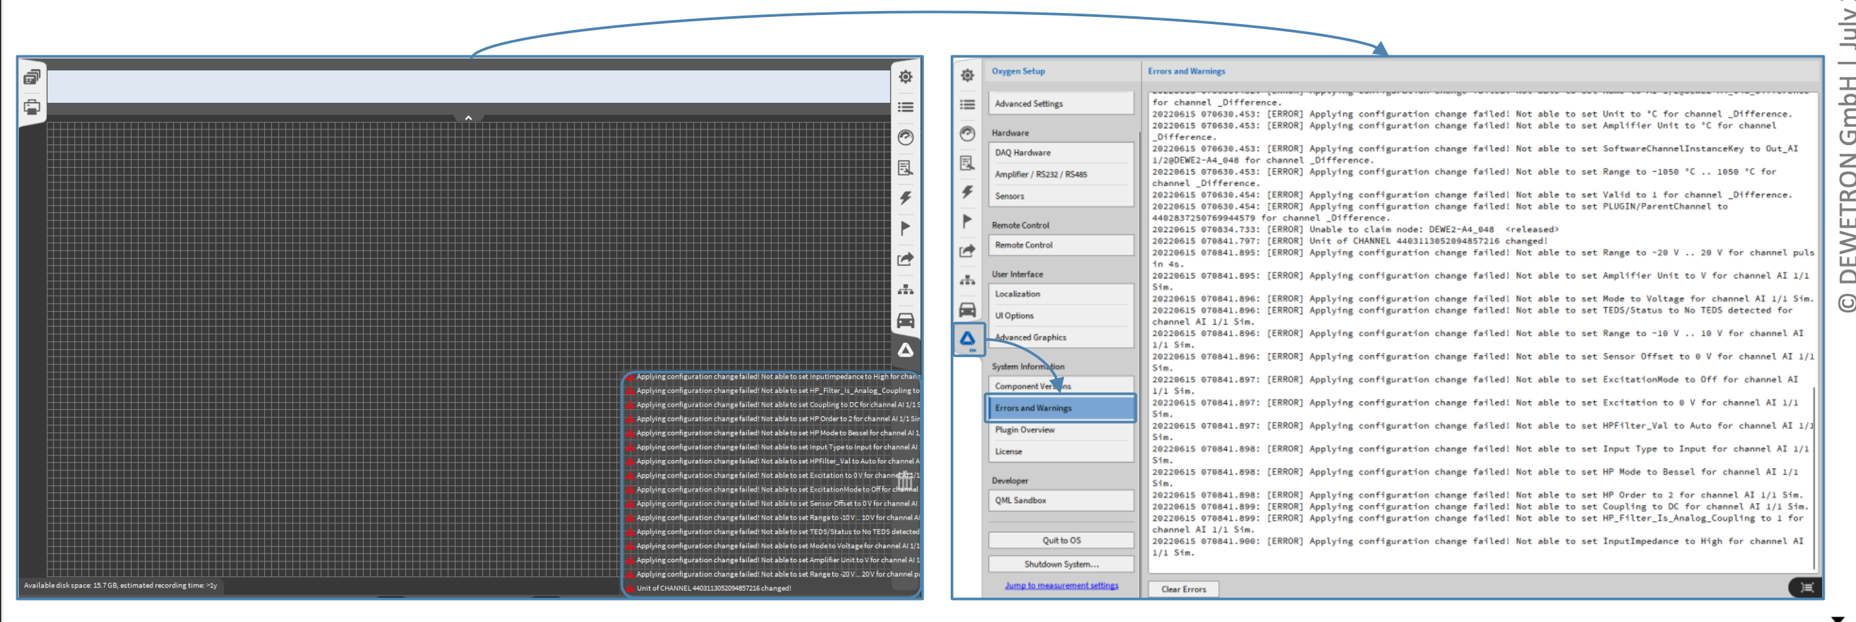
Task: Click the stacked-screens icon above the print icon
Action: click(x=32, y=77)
